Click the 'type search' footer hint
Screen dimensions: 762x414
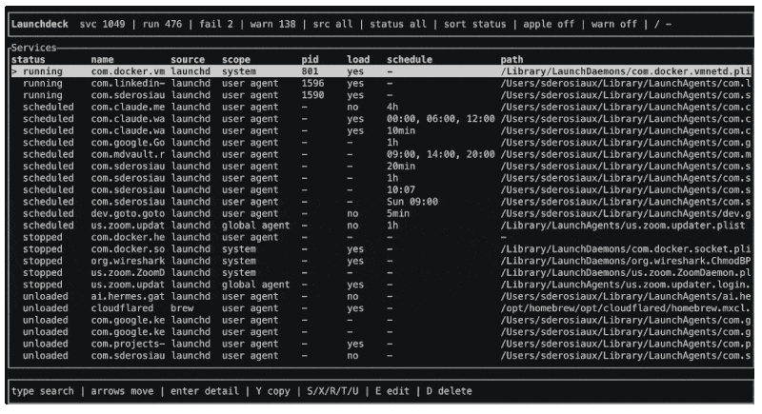coord(42,391)
